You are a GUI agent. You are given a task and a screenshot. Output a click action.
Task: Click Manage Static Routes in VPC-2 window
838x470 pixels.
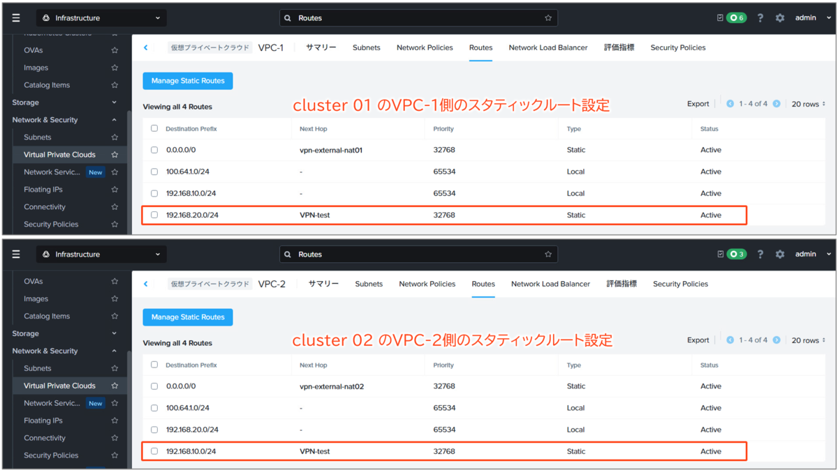tap(188, 317)
